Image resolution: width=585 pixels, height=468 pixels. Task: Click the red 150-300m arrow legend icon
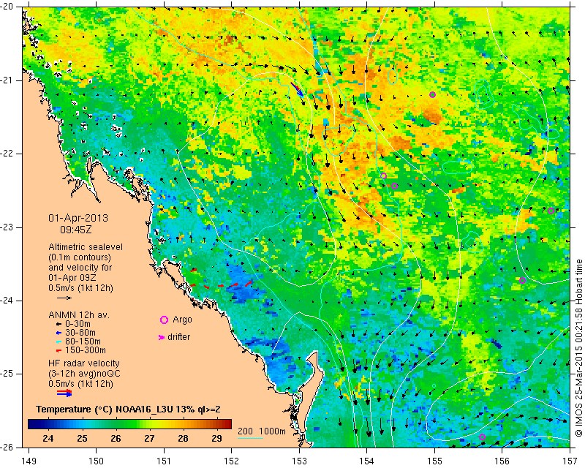coord(58,351)
